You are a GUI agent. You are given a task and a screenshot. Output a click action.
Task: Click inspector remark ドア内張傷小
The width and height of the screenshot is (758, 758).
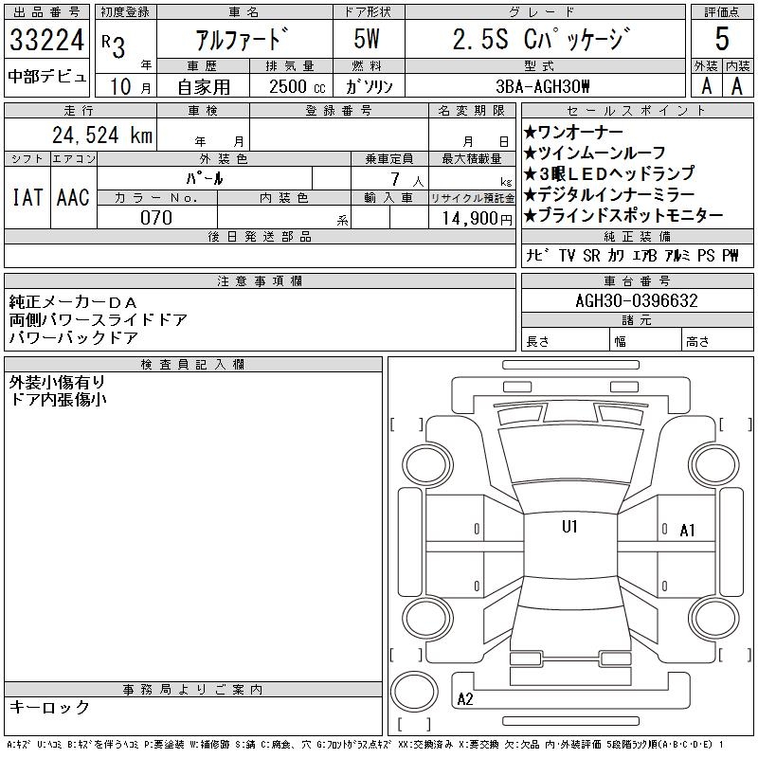(x=58, y=399)
